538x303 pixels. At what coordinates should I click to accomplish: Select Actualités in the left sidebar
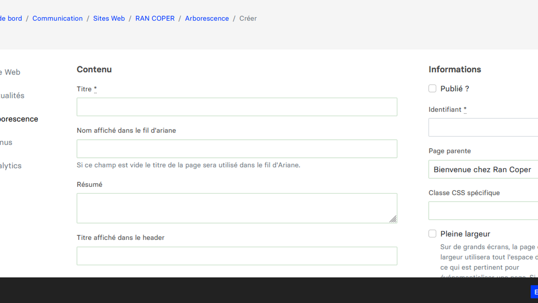pos(12,96)
